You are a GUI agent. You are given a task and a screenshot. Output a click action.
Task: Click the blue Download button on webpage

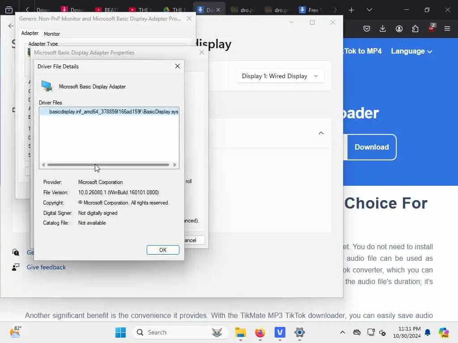click(372, 147)
